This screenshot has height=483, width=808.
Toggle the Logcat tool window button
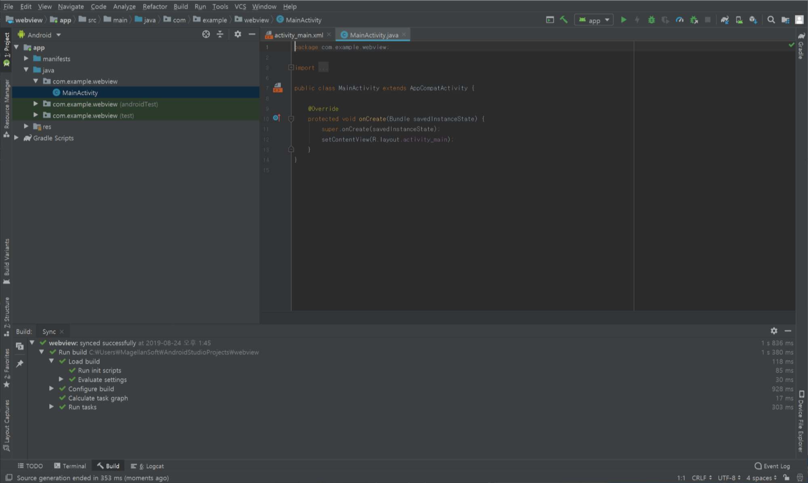tap(148, 466)
